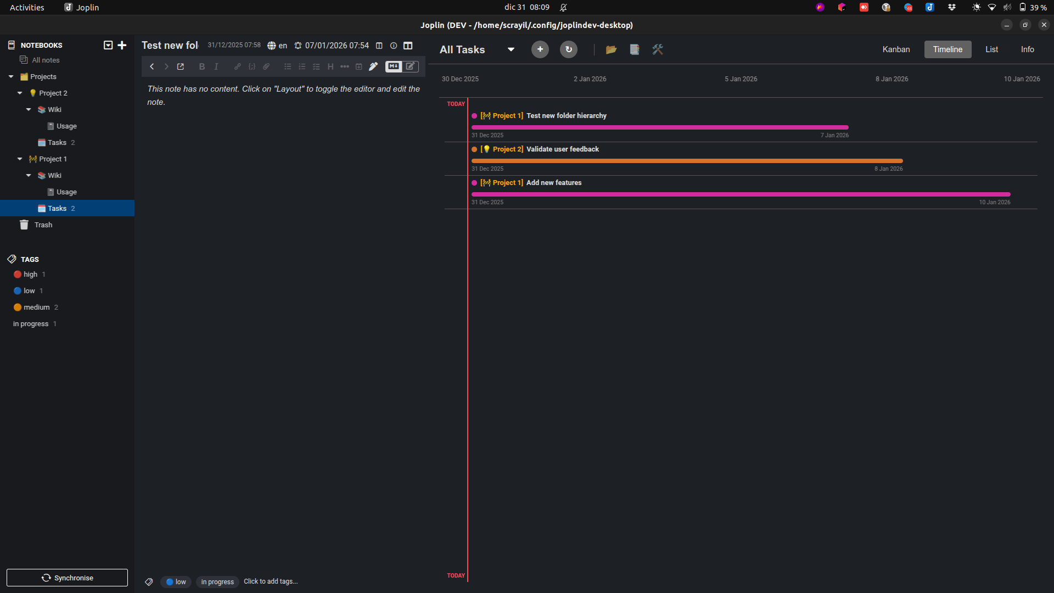The height and width of the screenshot is (593, 1054).
Task: Toggle italic formatting in the editor toolbar
Action: [x=216, y=66]
